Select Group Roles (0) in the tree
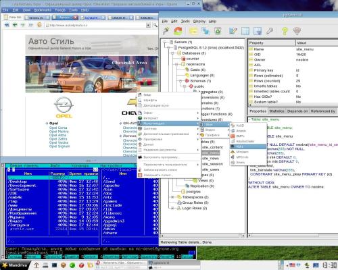The width and height of the screenshot is (338, 270). click(195, 202)
